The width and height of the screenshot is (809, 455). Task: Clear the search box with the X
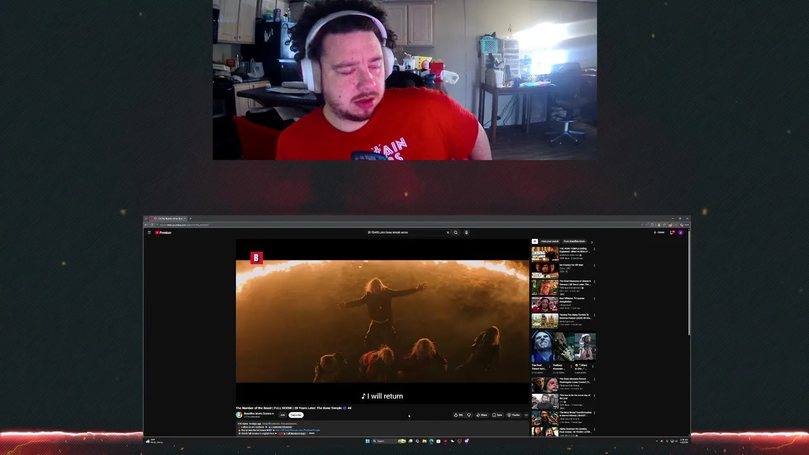447,233
